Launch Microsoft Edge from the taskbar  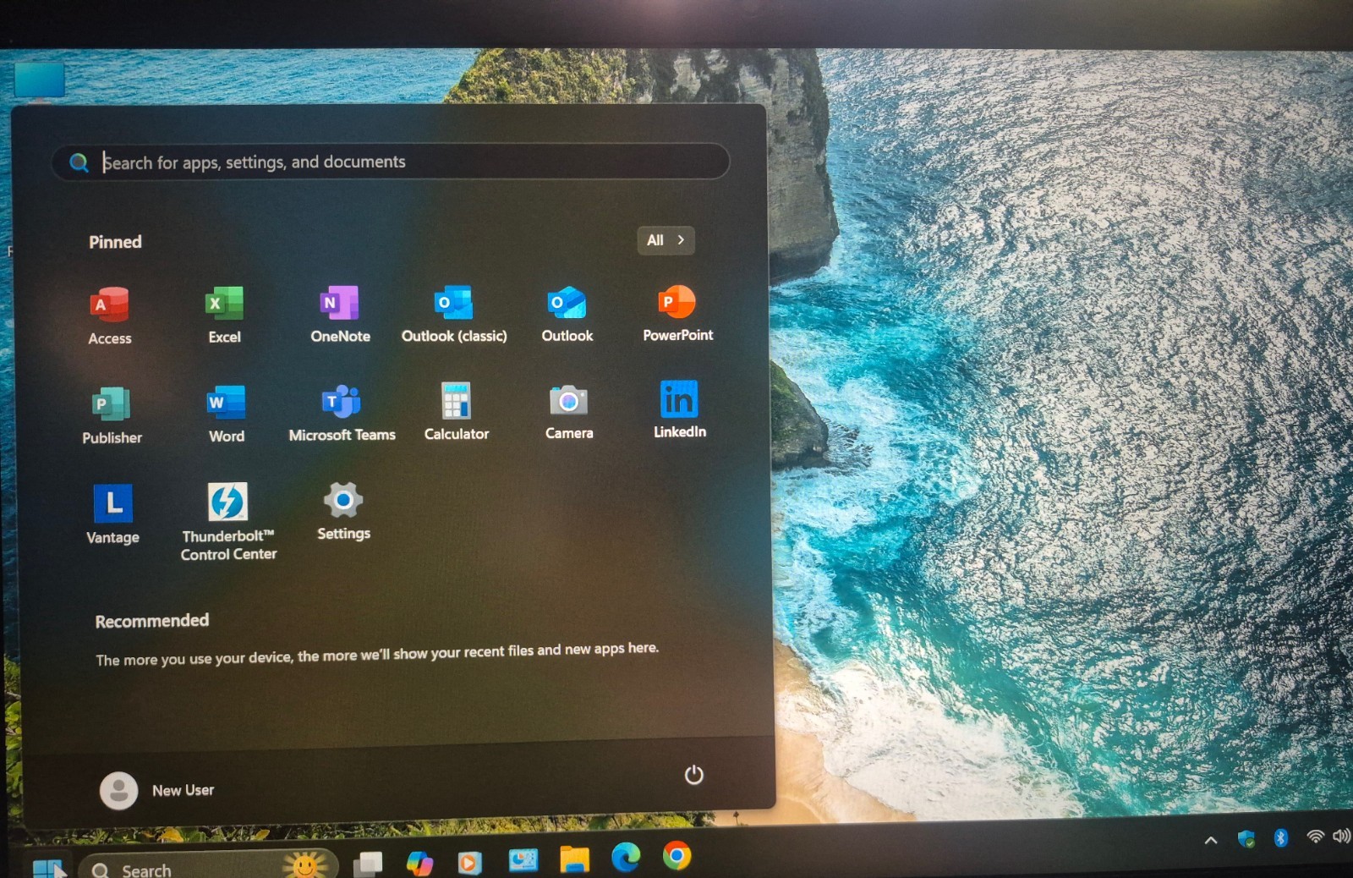[x=626, y=858]
